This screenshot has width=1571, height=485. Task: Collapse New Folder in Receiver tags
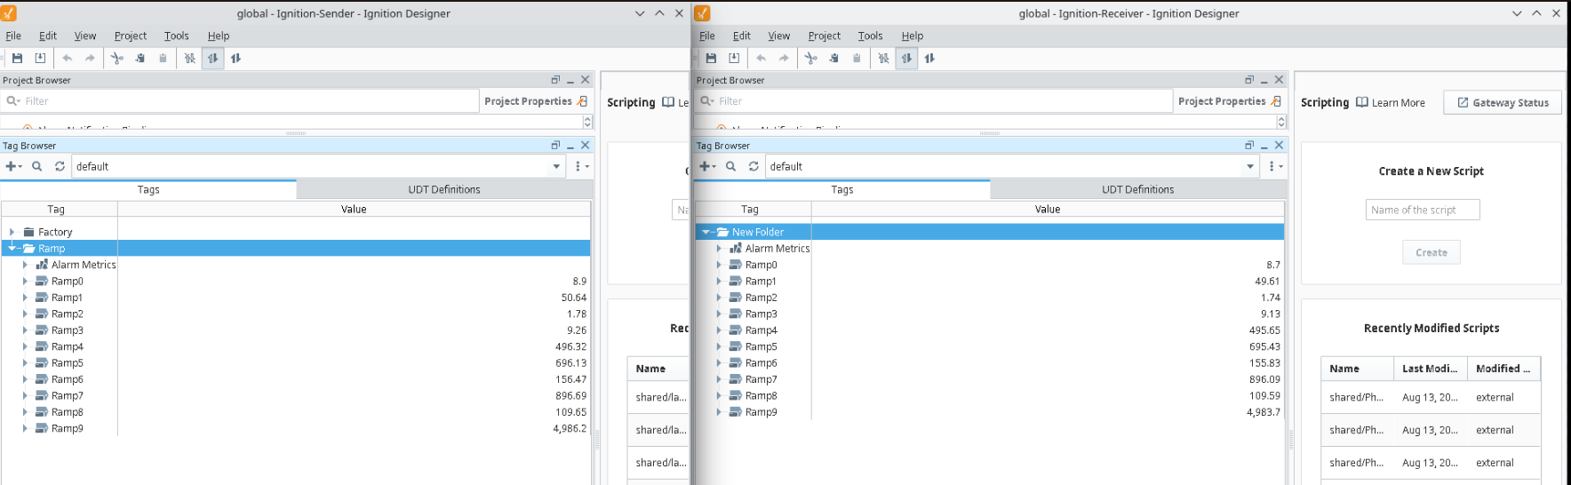click(x=706, y=232)
